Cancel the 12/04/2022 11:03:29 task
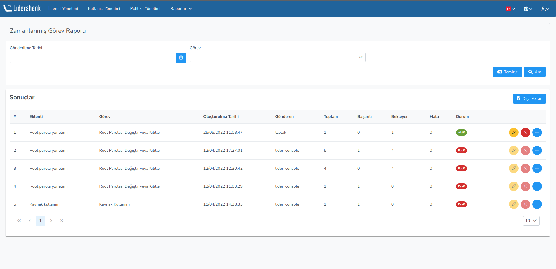556x269 pixels. 525,186
